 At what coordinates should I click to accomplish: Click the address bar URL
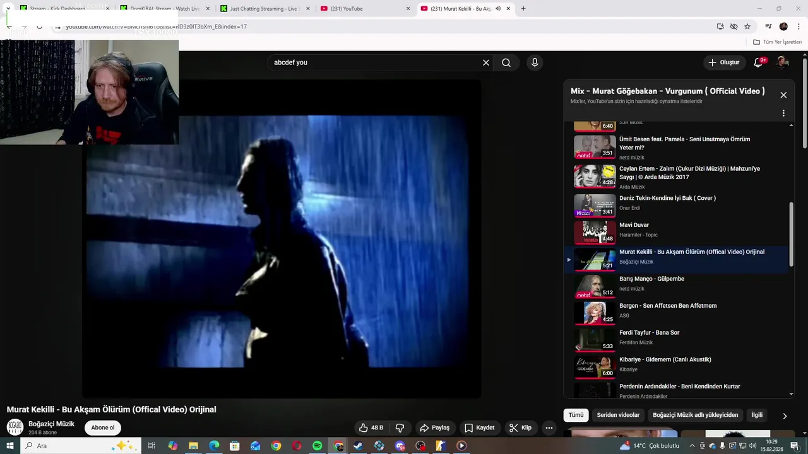[156, 26]
